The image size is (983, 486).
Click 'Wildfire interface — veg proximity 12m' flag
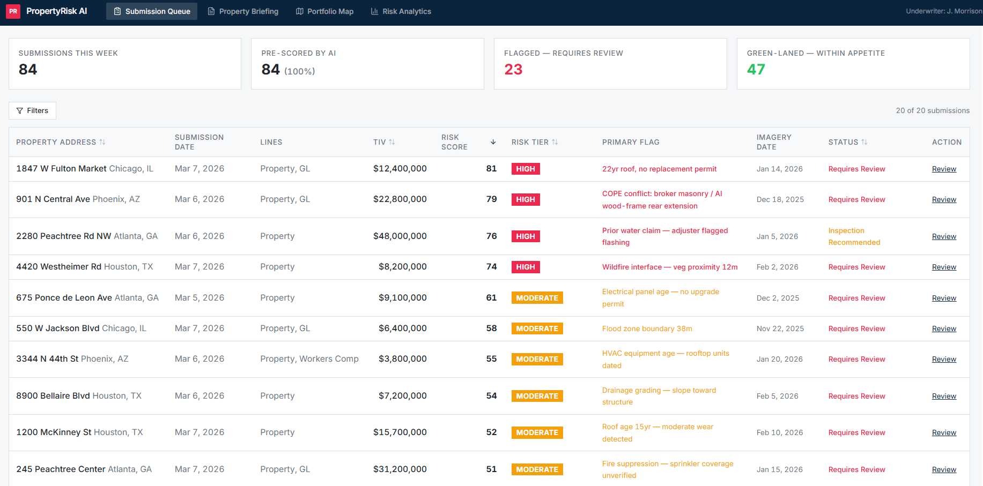point(670,267)
